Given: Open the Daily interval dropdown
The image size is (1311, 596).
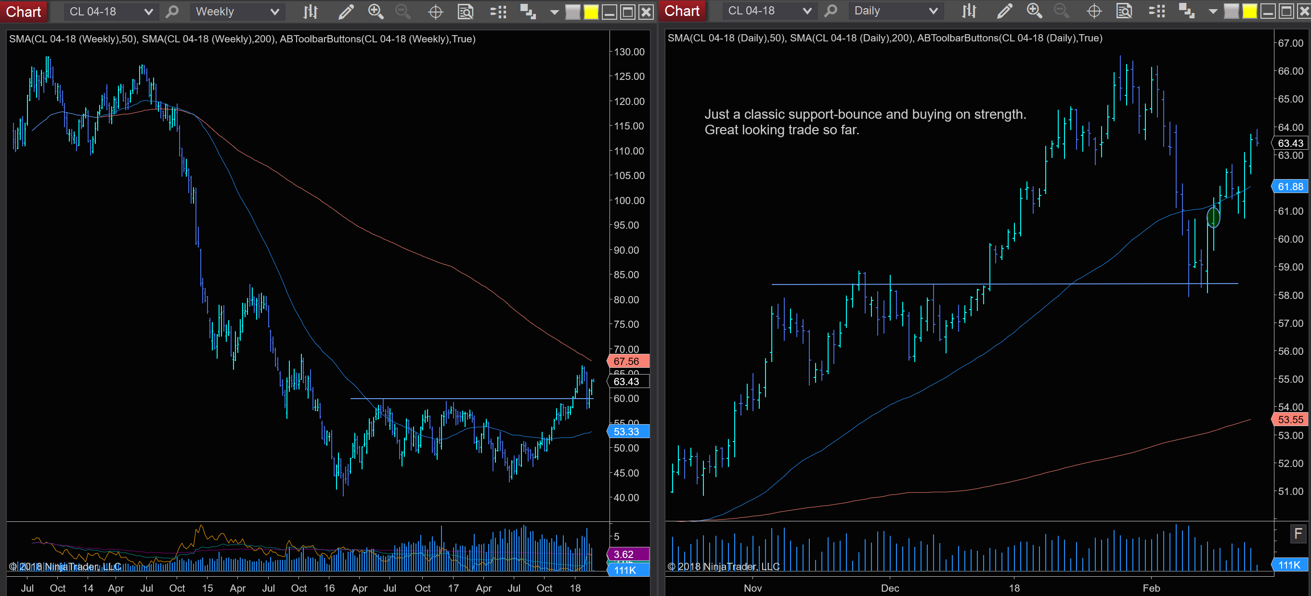Looking at the screenshot, I should tap(896, 11).
